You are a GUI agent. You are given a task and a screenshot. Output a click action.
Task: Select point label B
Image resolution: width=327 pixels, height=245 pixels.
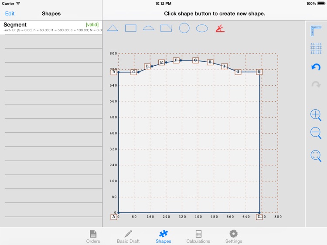(x=114, y=72)
